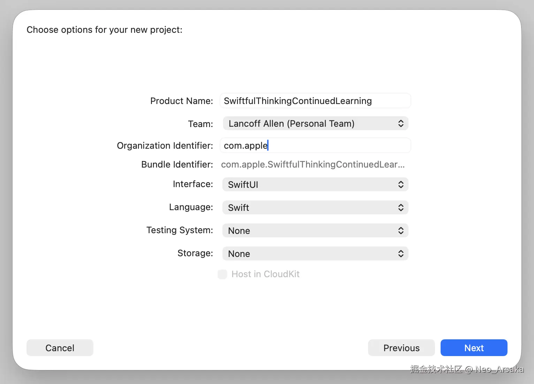Viewport: 534px width, 384px height.
Task: Click the up-down chevrons on Team selector
Action: click(x=401, y=124)
